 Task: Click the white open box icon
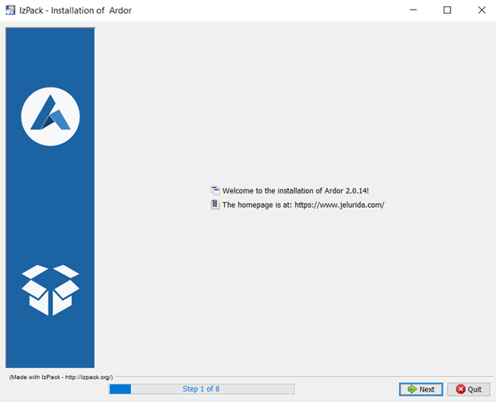pos(50,290)
